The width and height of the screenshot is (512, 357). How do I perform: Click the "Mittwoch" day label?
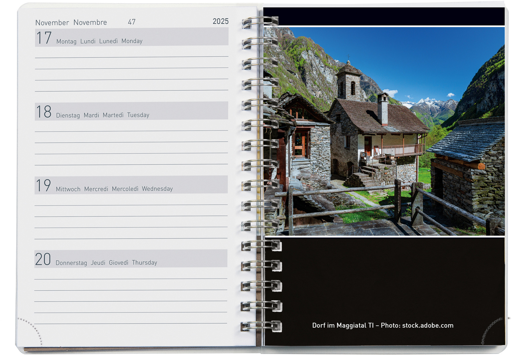(68, 189)
